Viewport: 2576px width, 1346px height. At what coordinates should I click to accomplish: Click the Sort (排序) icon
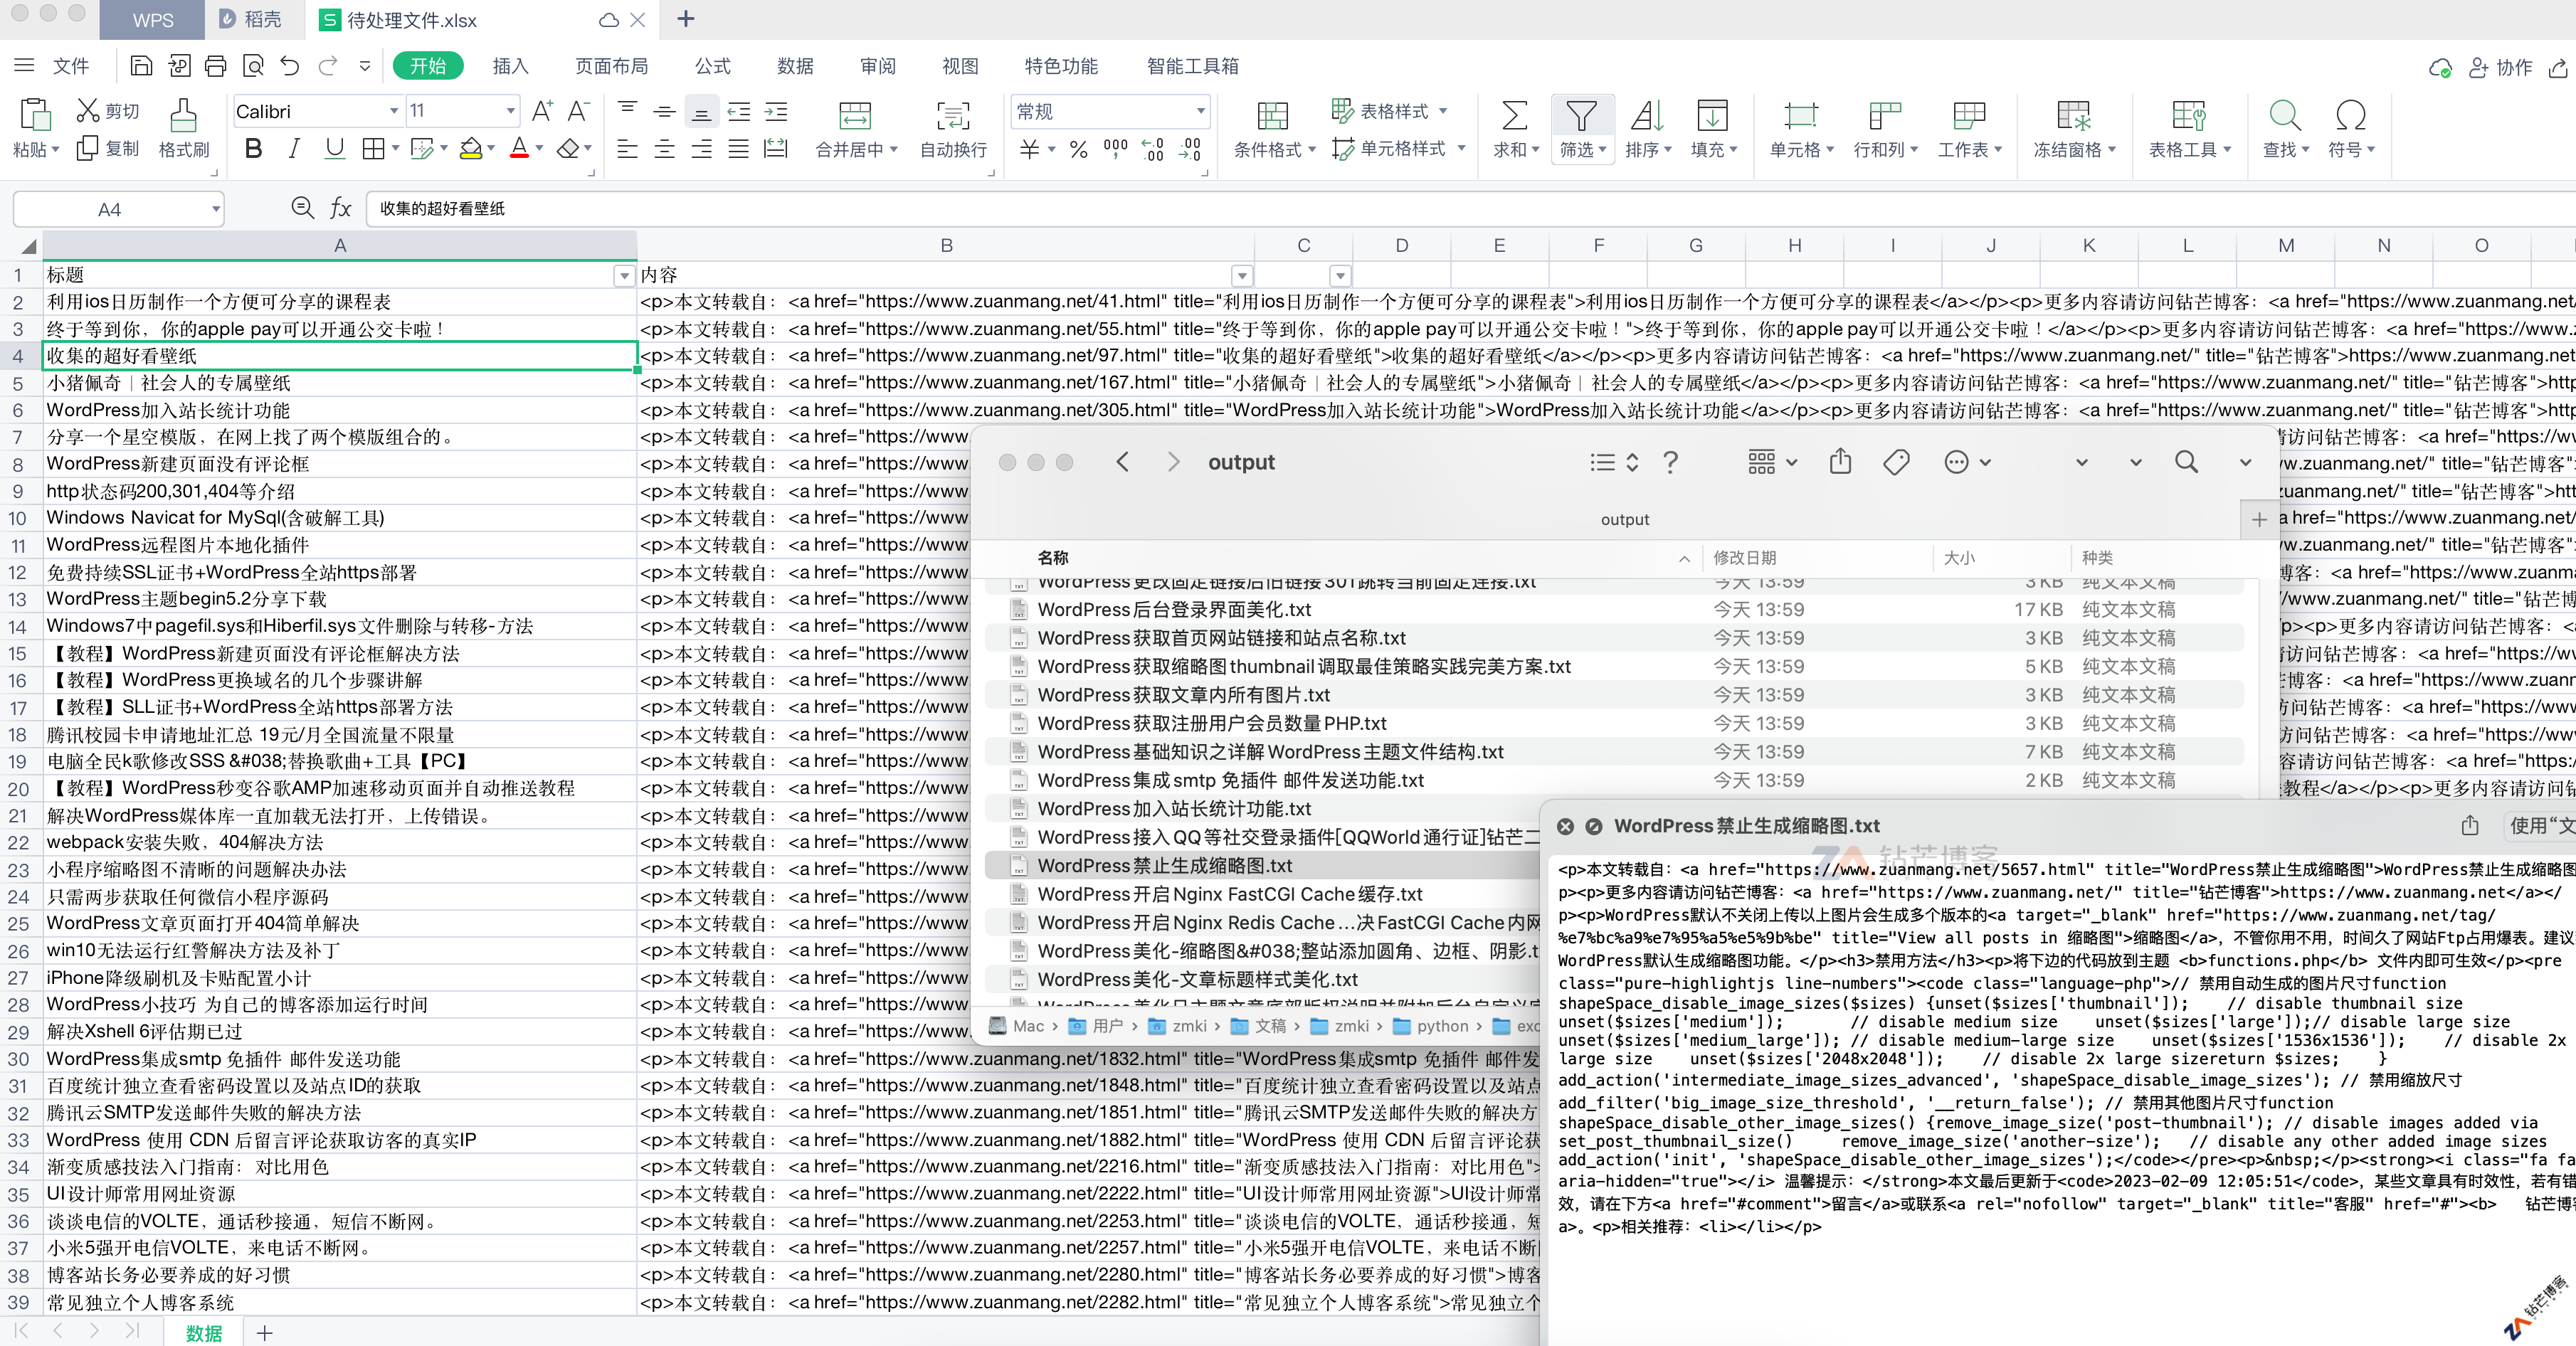pos(1646,115)
